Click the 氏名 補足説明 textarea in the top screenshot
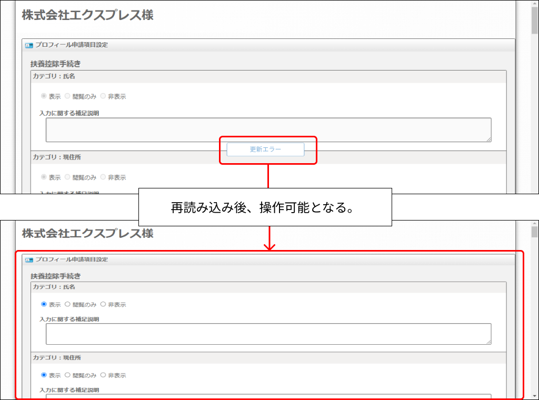 268,130
